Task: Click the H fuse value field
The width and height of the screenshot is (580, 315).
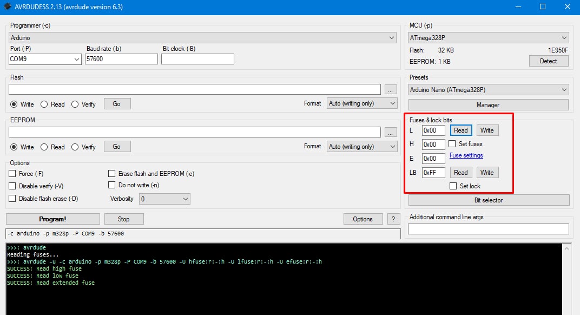Action: 433,145
